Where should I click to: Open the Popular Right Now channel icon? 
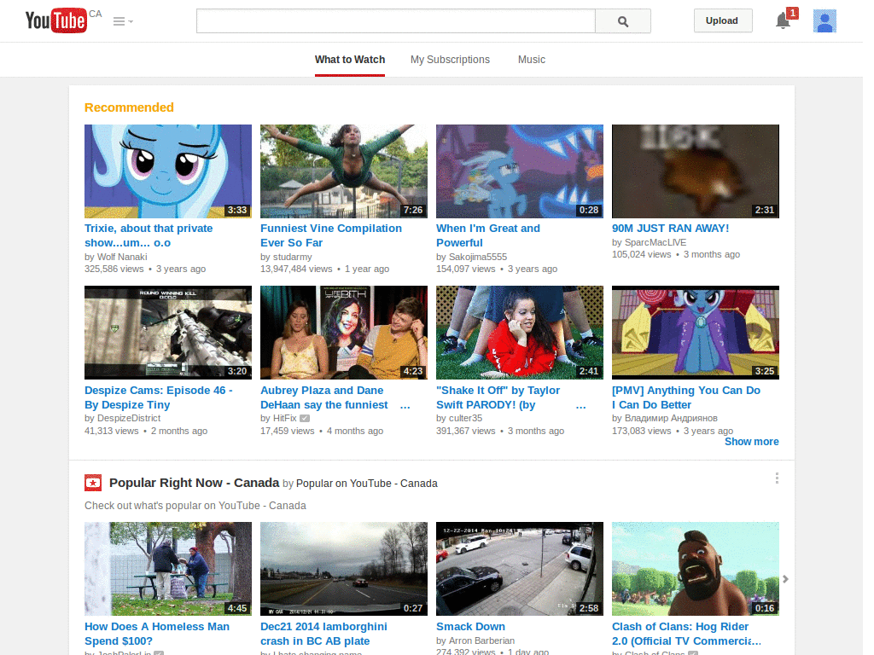click(93, 483)
